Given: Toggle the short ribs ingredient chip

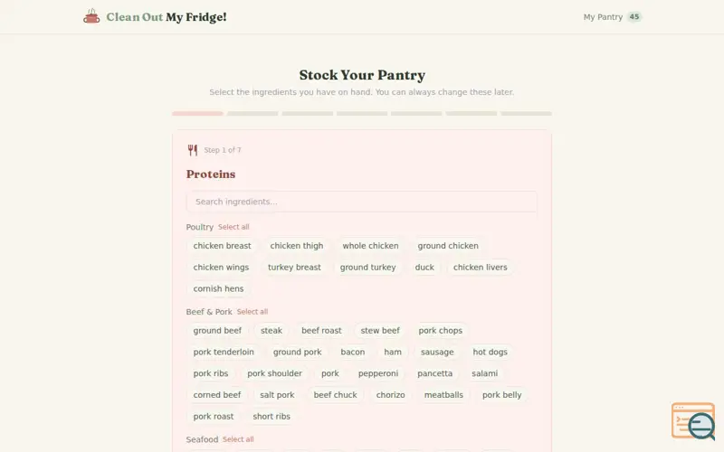Looking at the screenshot, I should [x=271, y=417].
